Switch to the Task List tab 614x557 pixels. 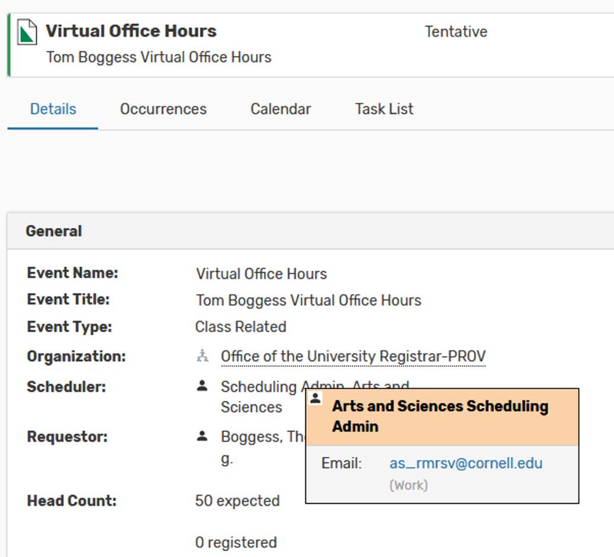coord(383,108)
